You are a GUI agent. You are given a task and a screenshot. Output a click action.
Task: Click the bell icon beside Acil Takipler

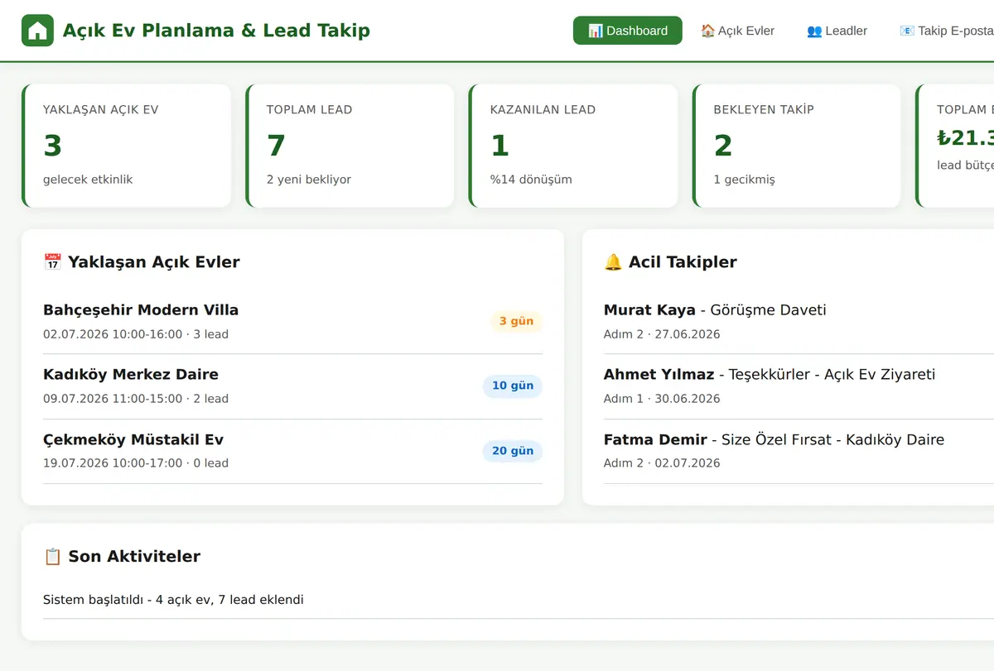pos(613,262)
